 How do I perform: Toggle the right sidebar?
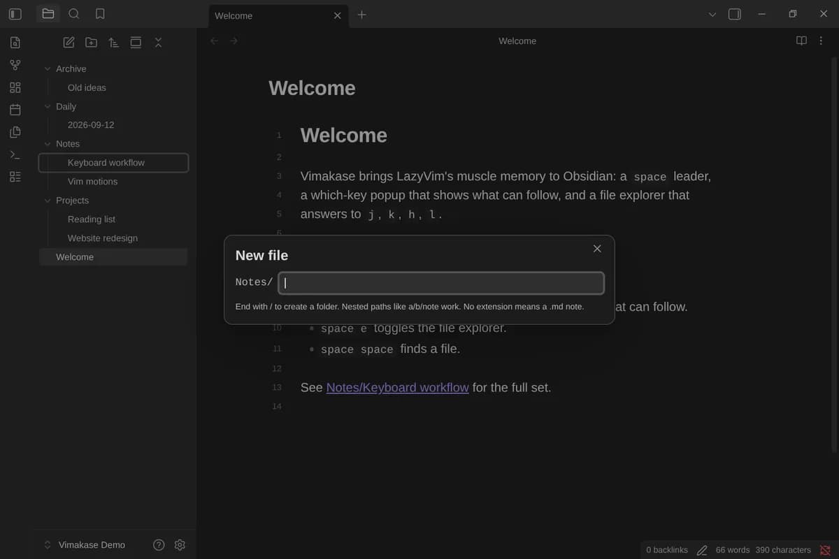point(735,14)
